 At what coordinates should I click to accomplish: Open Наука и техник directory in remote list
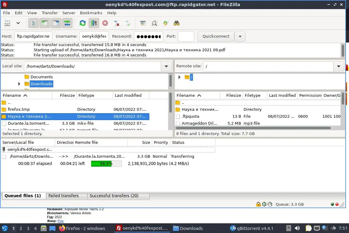click(x=258, y=109)
